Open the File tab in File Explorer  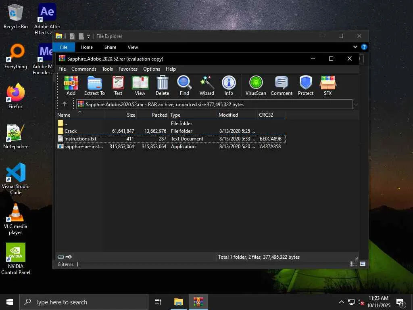[64, 47]
